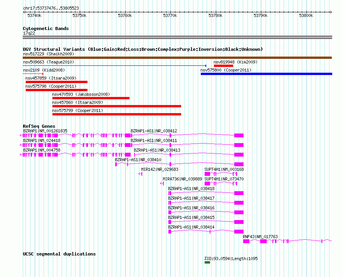
Task: Select the SUPT4H1|NR_073470 transcript label
Action: 224,179
